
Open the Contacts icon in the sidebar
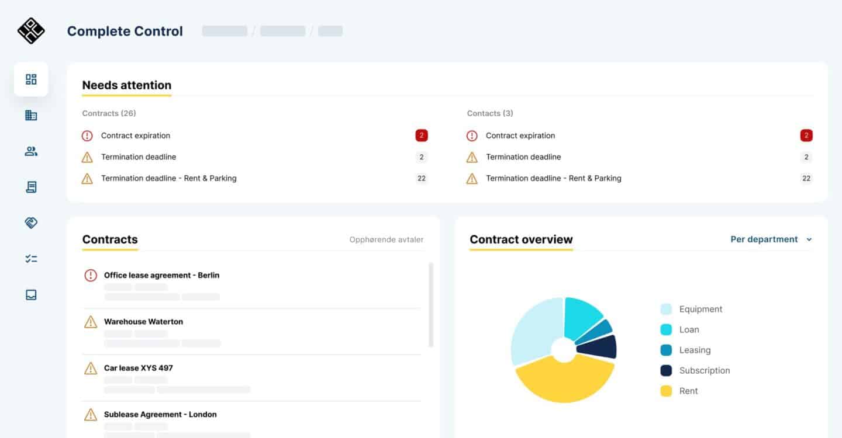pos(31,151)
